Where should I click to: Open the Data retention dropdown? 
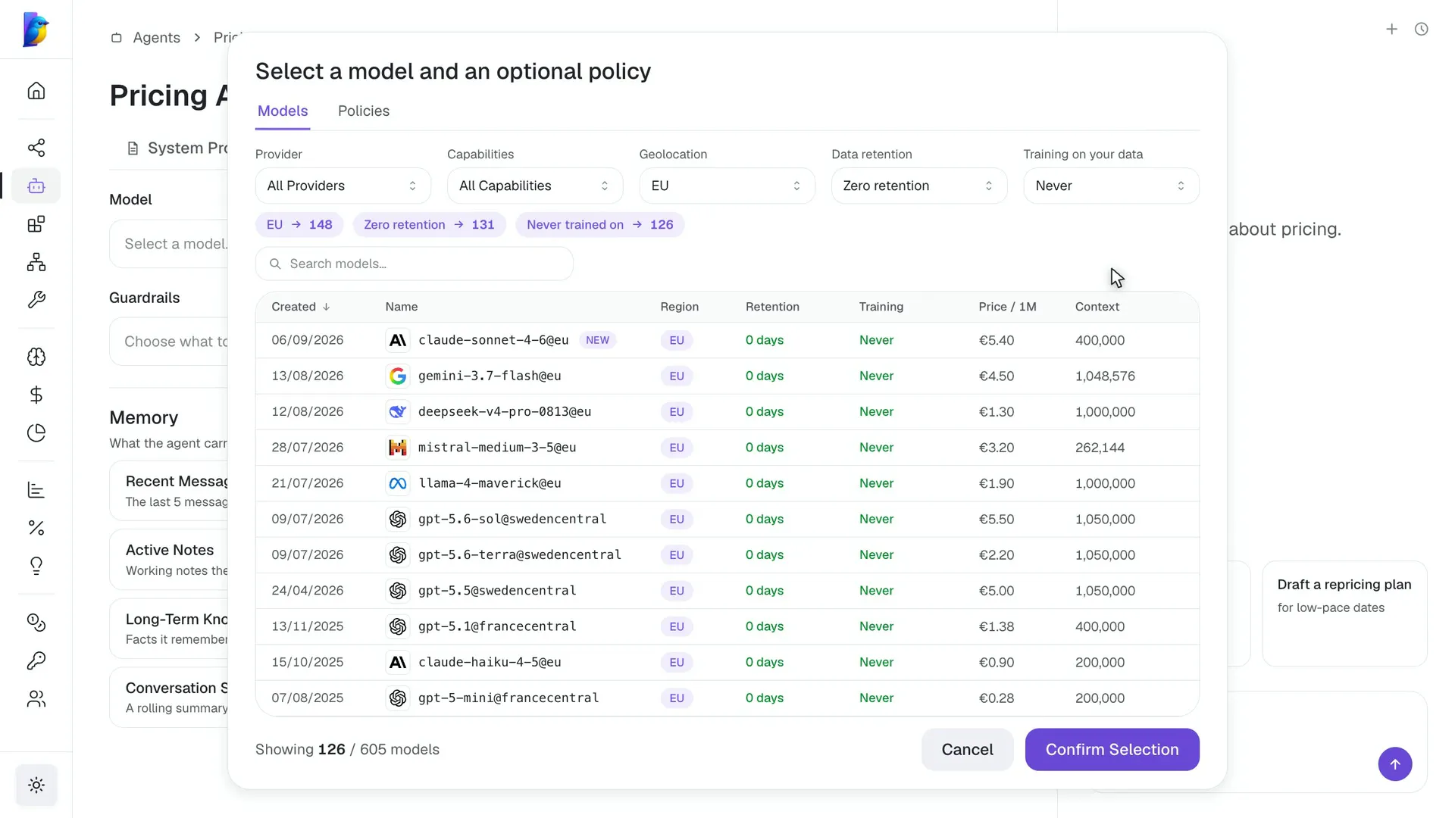tap(919, 186)
